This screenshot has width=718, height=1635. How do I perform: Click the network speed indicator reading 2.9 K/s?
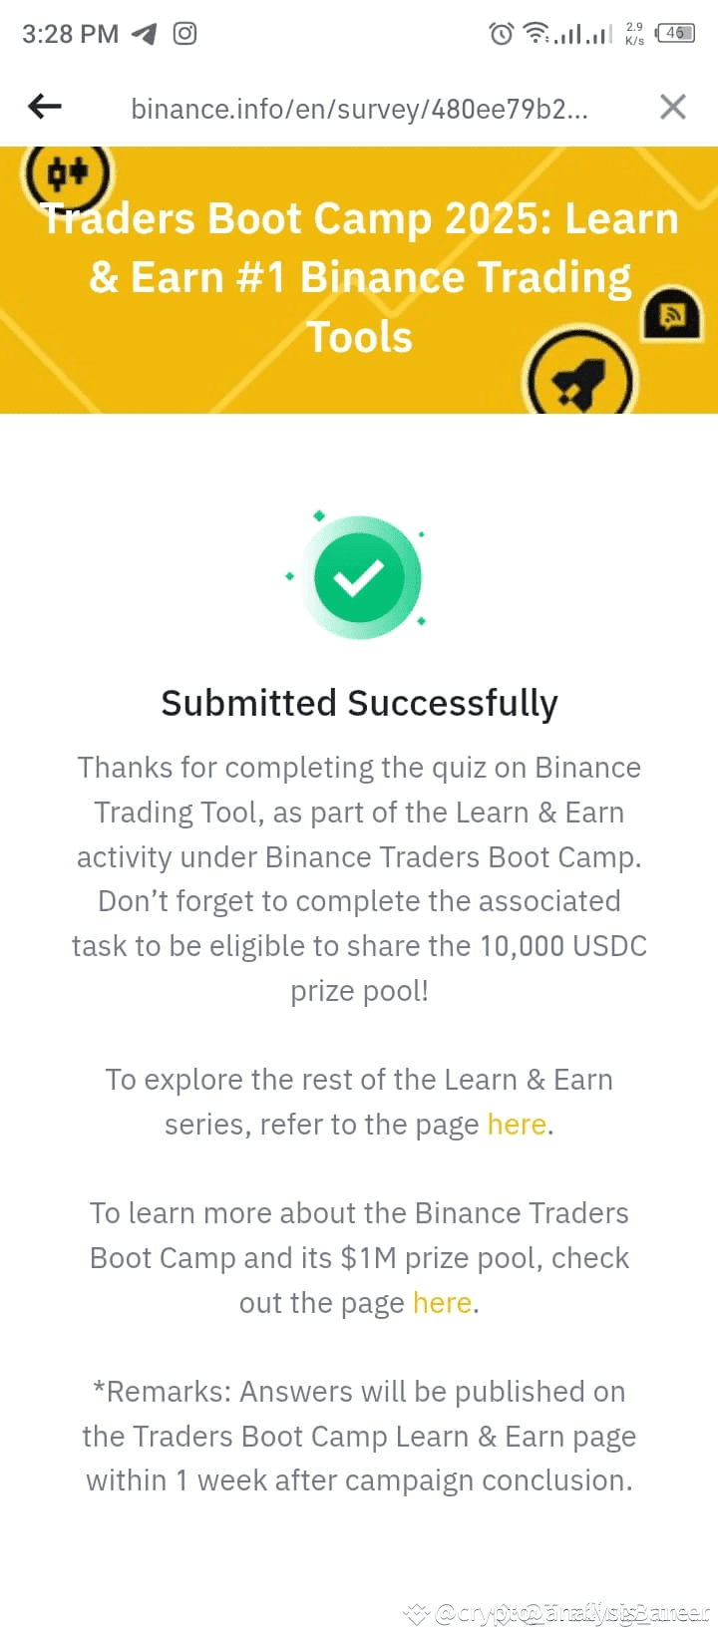(x=632, y=33)
